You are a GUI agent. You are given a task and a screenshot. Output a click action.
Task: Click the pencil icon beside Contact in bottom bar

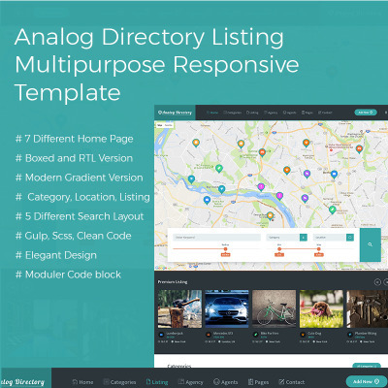pyautogui.click(x=281, y=381)
